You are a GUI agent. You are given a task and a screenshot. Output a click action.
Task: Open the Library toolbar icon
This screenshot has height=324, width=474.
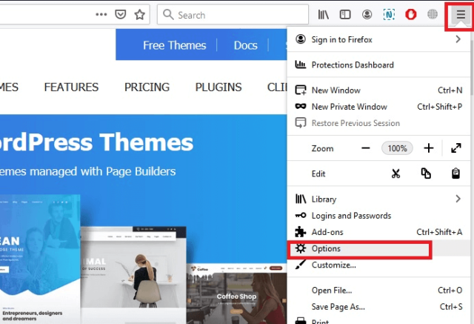pos(323,14)
